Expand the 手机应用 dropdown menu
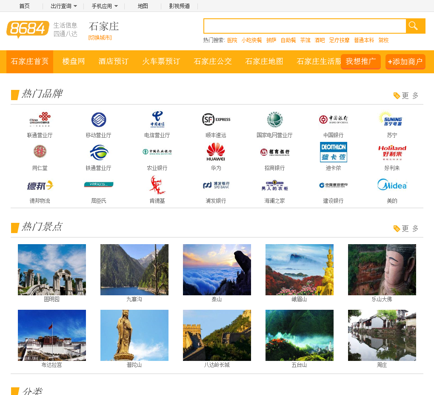 (105, 6)
